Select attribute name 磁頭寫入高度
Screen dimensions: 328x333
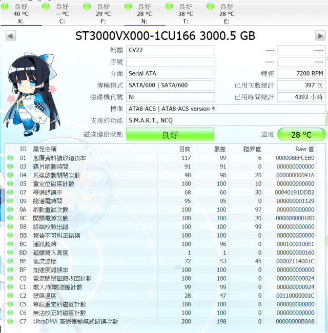click(51, 253)
